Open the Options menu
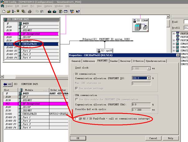The height and width of the screenshot is (142, 188). (48, 6)
